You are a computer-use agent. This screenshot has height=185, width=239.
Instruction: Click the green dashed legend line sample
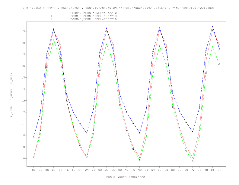point(47,16)
